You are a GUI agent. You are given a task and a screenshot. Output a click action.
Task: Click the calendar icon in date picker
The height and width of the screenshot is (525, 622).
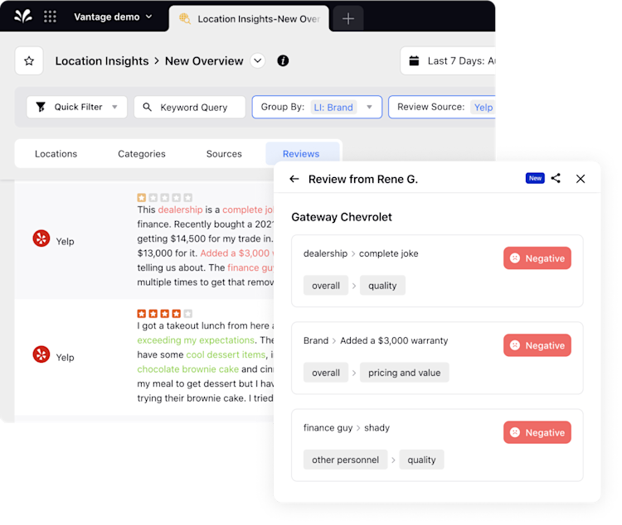414,60
